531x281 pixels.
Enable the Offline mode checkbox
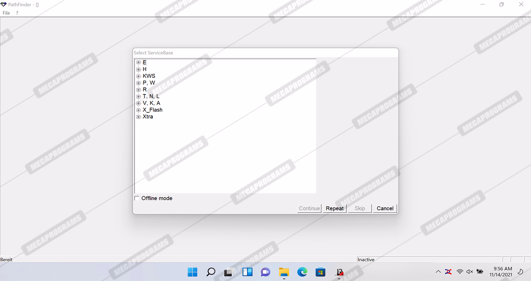pyautogui.click(x=137, y=198)
